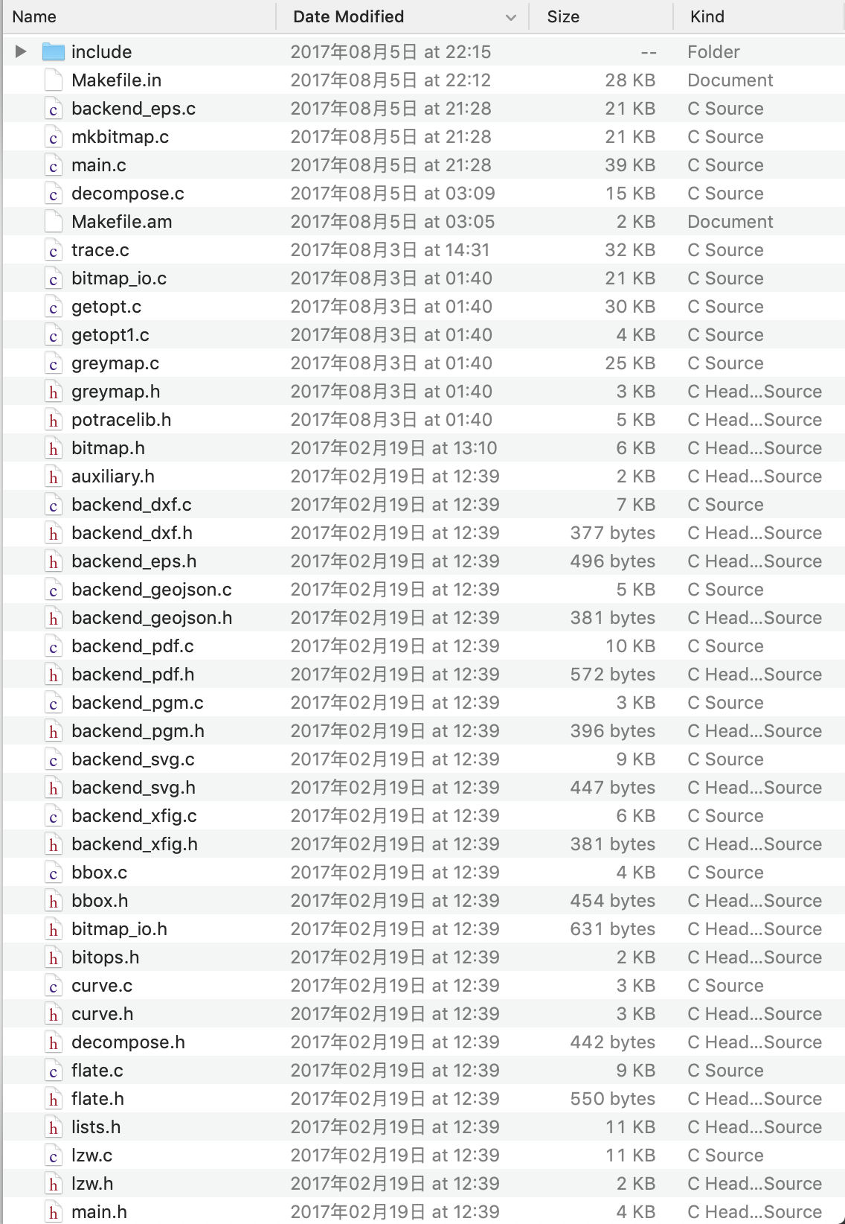Click the backend_svg.h header icon
The image size is (845, 1224).
[x=54, y=787]
